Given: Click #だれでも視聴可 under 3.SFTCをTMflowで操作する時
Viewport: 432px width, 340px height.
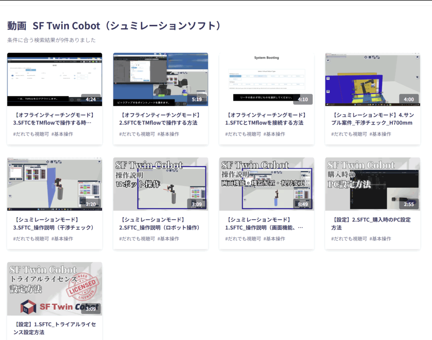Looking at the screenshot, I should [31, 134].
